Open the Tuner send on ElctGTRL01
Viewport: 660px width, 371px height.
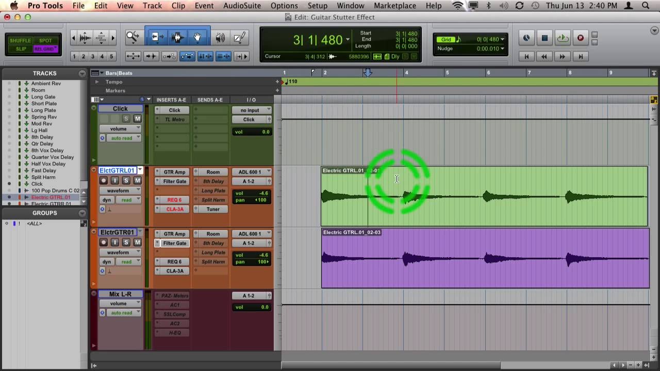pyautogui.click(x=213, y=209)
